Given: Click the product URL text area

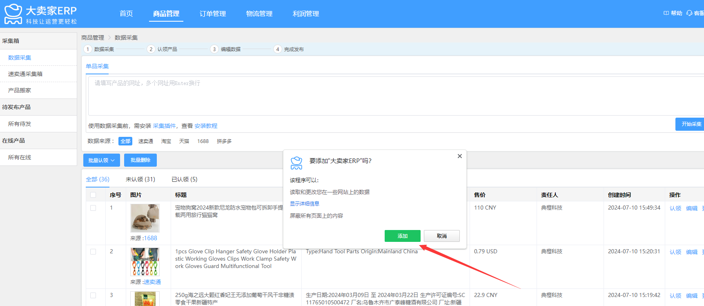Looking at the screenshot, I should [396, 96].
